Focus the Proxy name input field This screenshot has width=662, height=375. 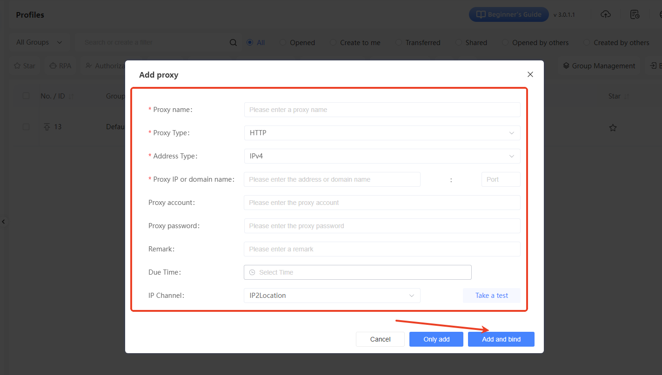[381, 110]
